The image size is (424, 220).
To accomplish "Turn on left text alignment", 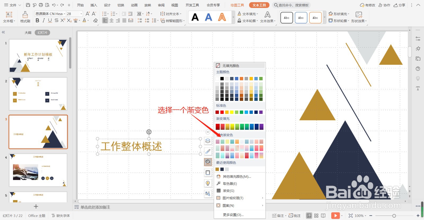I will coord(105,20).
